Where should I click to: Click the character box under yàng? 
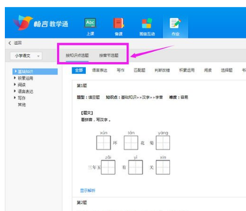[x=163, y=143]
